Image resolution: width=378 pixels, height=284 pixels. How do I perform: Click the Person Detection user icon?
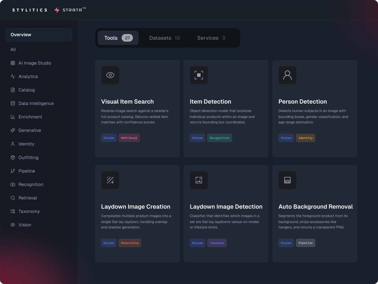[x=287, y=75]
